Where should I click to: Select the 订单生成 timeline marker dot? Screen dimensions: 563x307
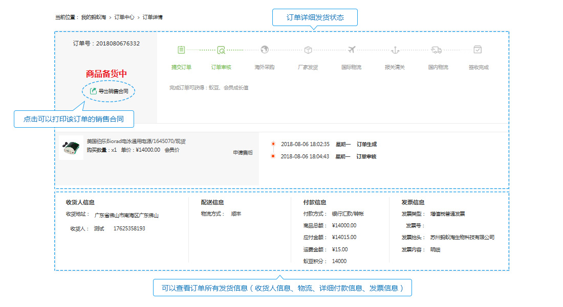tap(273, 144)
